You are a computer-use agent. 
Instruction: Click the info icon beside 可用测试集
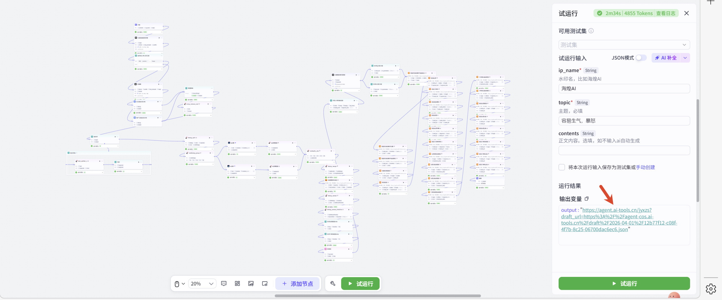click(591, 31)
